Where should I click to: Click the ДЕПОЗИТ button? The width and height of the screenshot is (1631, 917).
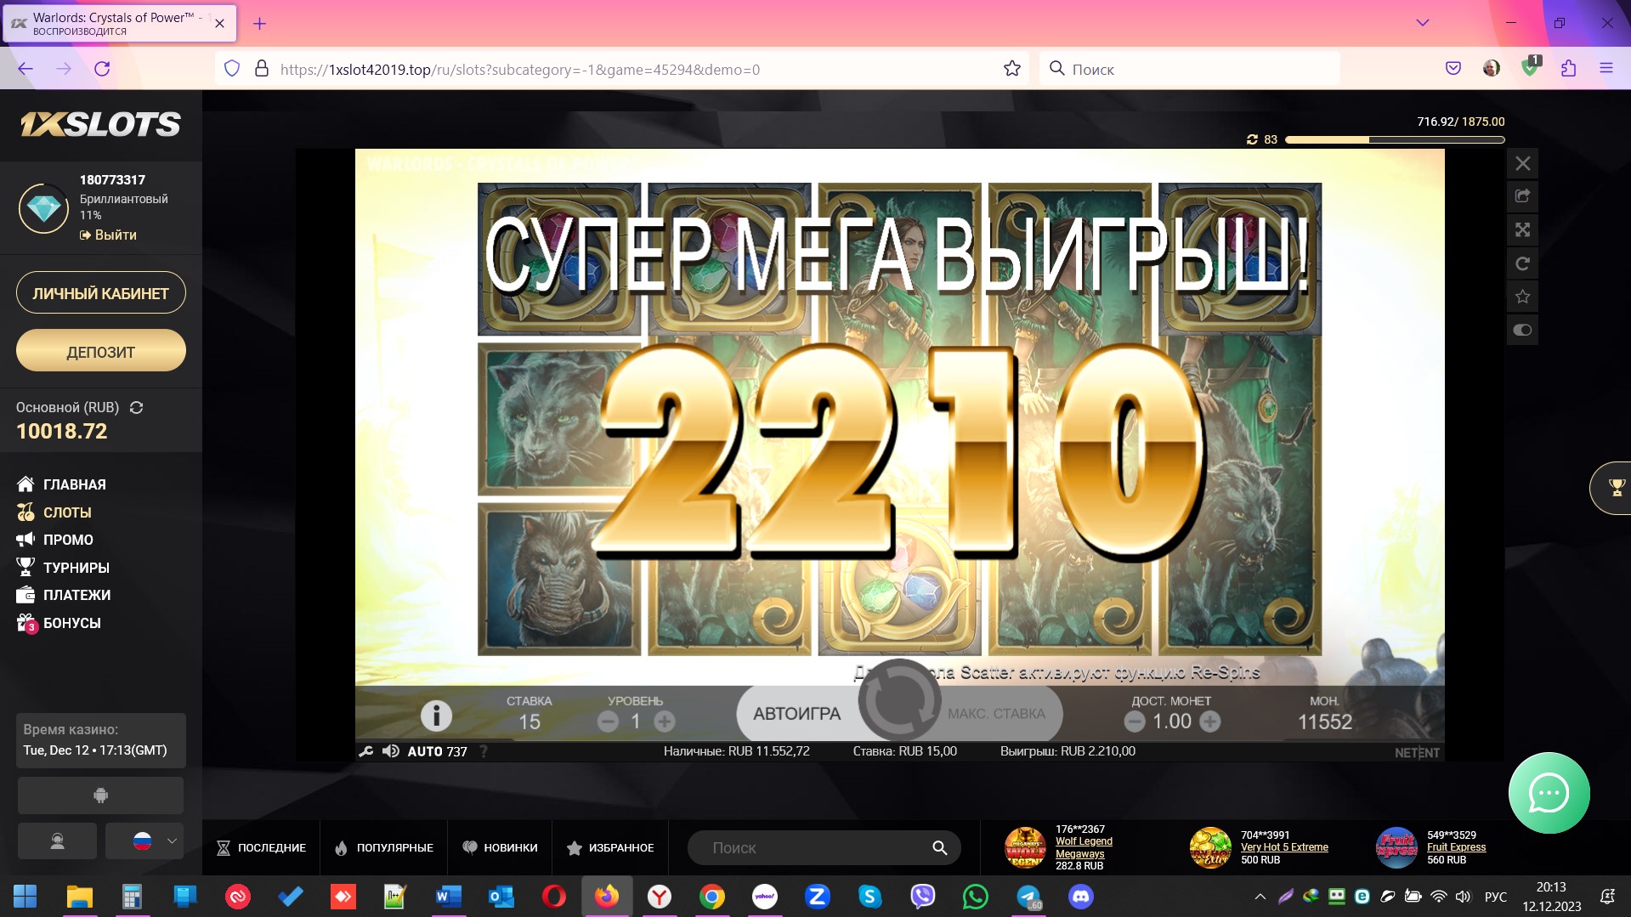(101, 351)
